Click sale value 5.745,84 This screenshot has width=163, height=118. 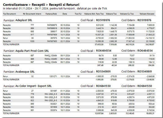[x=151, y=110]
